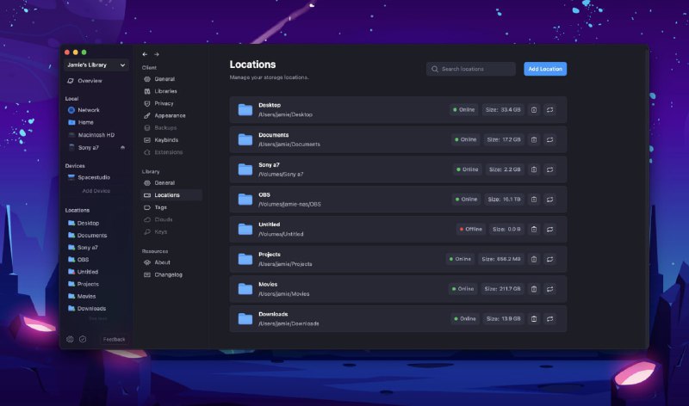Open Keybinds in Client settings

(165, 139)
